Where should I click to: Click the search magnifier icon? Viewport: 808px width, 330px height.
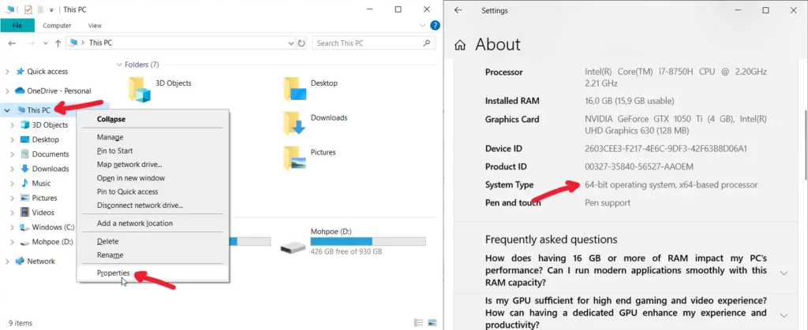click(426, 43)
